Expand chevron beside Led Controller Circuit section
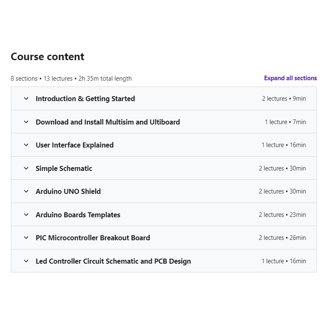 tap(26, 261)
